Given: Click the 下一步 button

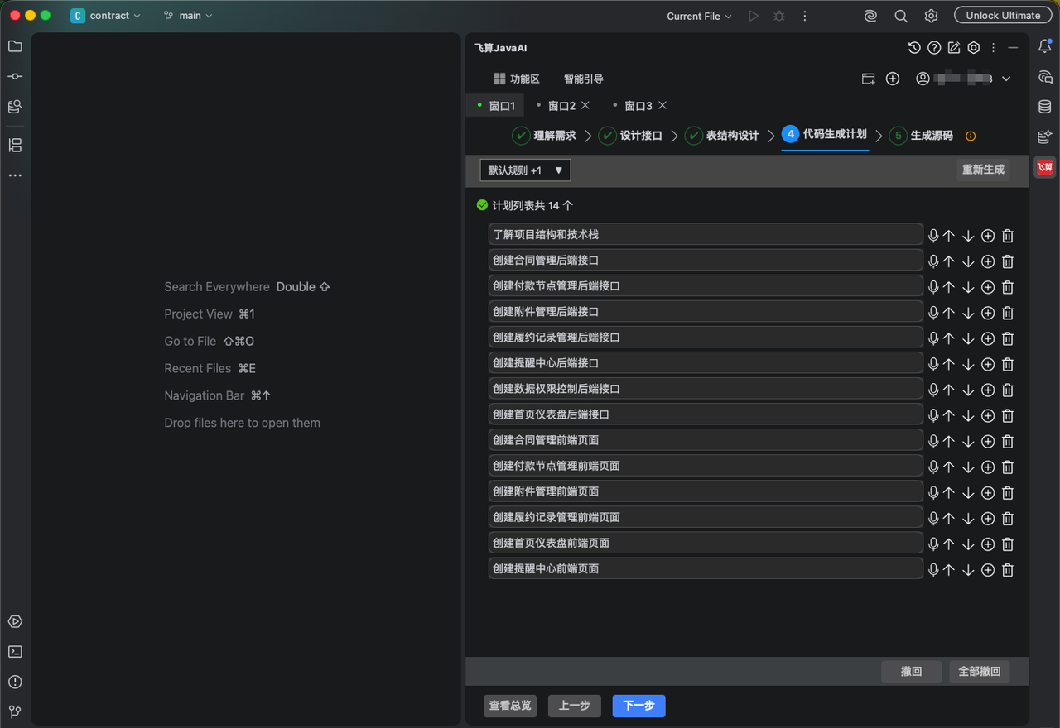Looking at the screenshot, I should (x=639, y=706).
